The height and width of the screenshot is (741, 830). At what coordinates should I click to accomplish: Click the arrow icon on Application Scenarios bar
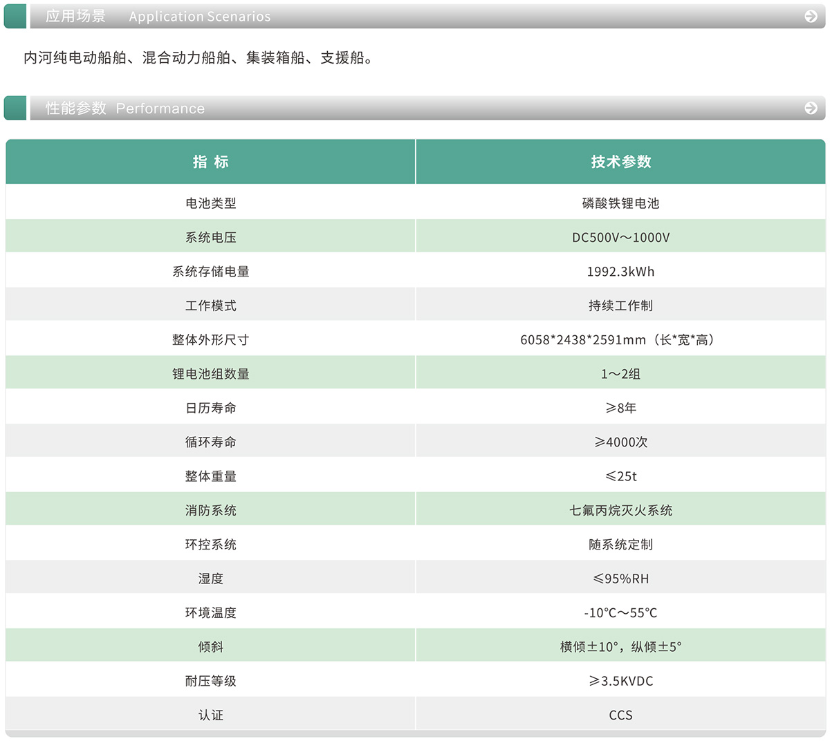click(x=811, y=16)
